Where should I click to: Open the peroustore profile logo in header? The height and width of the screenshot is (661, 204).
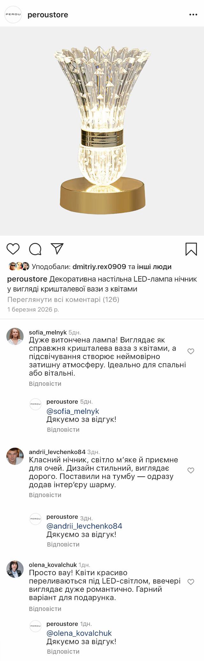[13, 15]
